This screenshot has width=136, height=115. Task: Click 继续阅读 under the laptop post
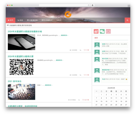pos(64,35)
